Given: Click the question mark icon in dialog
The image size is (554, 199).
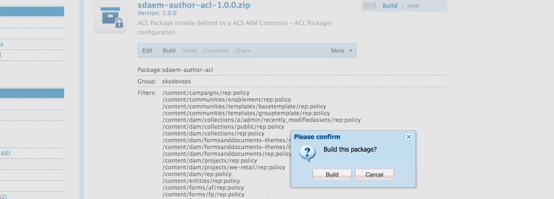Looking at the screenshot, I should [307, 153].
